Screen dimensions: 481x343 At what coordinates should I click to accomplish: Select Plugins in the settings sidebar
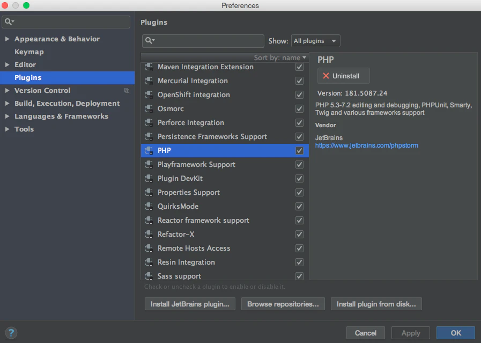67,78
